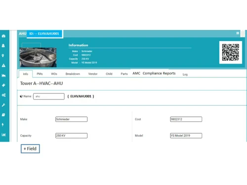Open the Vendor tab
The height and width of the screenshot is (185, 247).
(x=93, y=74)
